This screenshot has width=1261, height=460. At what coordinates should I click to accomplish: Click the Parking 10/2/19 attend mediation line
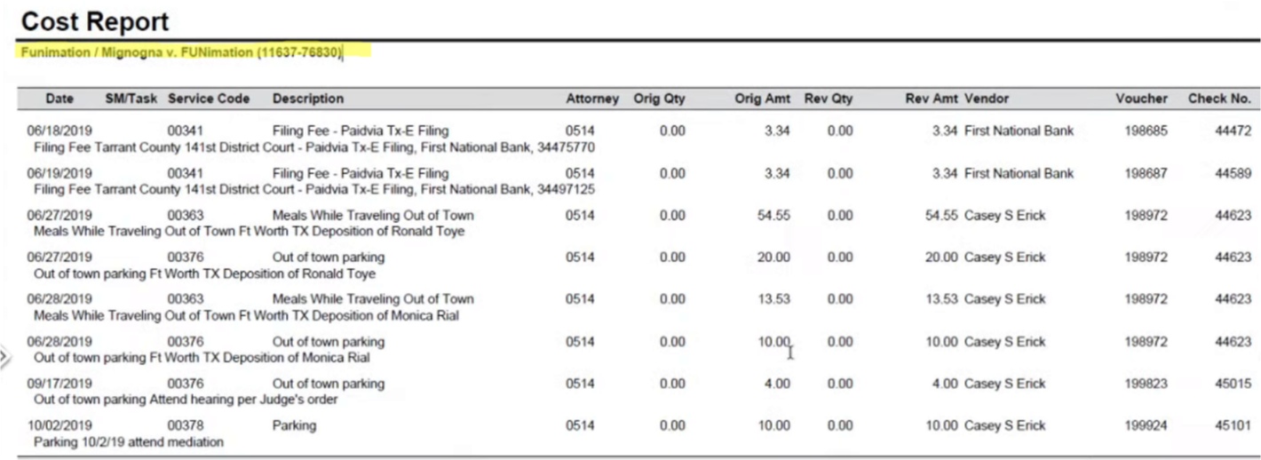click(129, 441)
